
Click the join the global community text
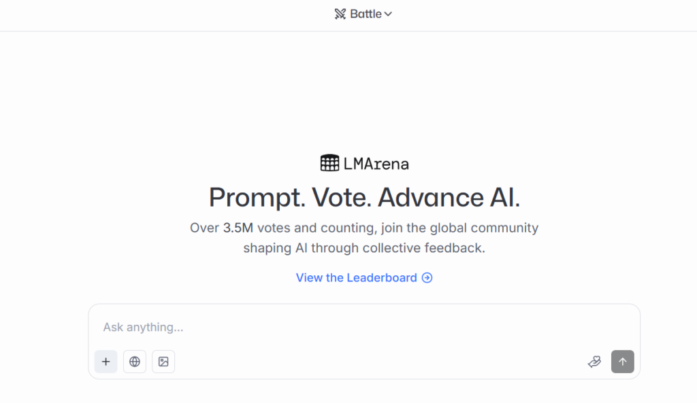459,228
